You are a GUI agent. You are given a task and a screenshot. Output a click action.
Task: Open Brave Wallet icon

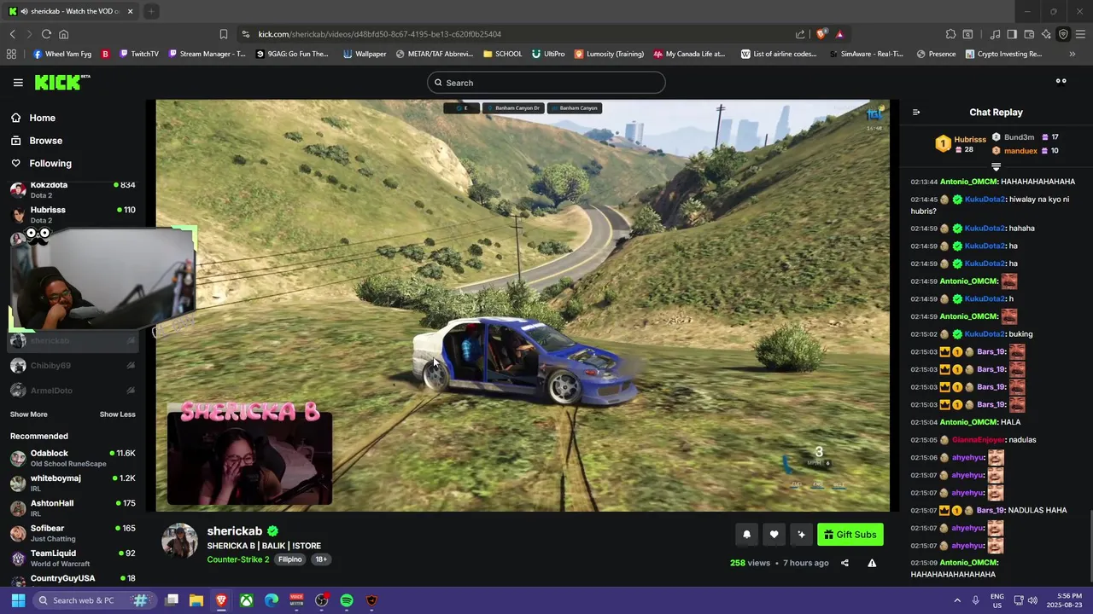(x=1029, y=34)
